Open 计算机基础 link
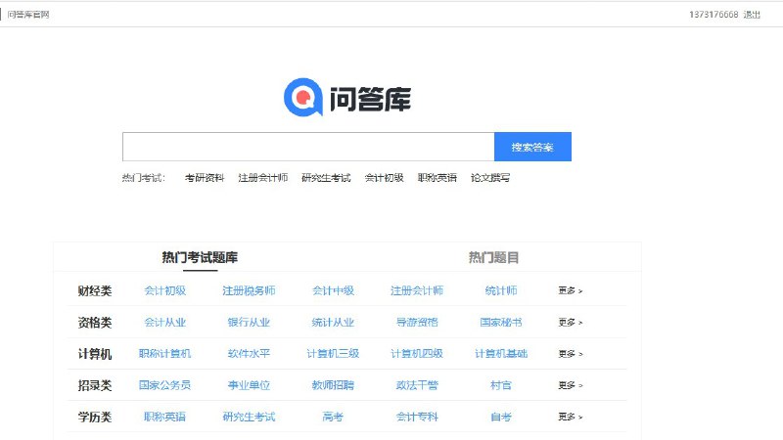This screenshot has height=440, width=783. click(501, 354)
